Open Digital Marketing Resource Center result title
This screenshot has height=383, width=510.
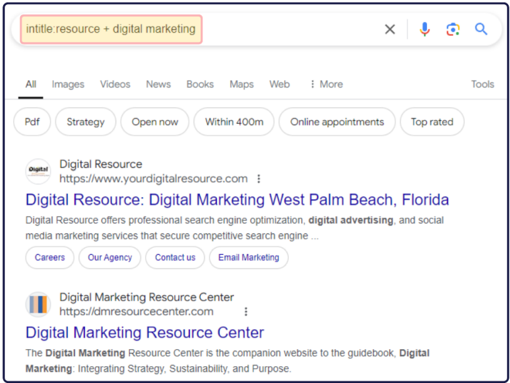(x=145, y=332)
